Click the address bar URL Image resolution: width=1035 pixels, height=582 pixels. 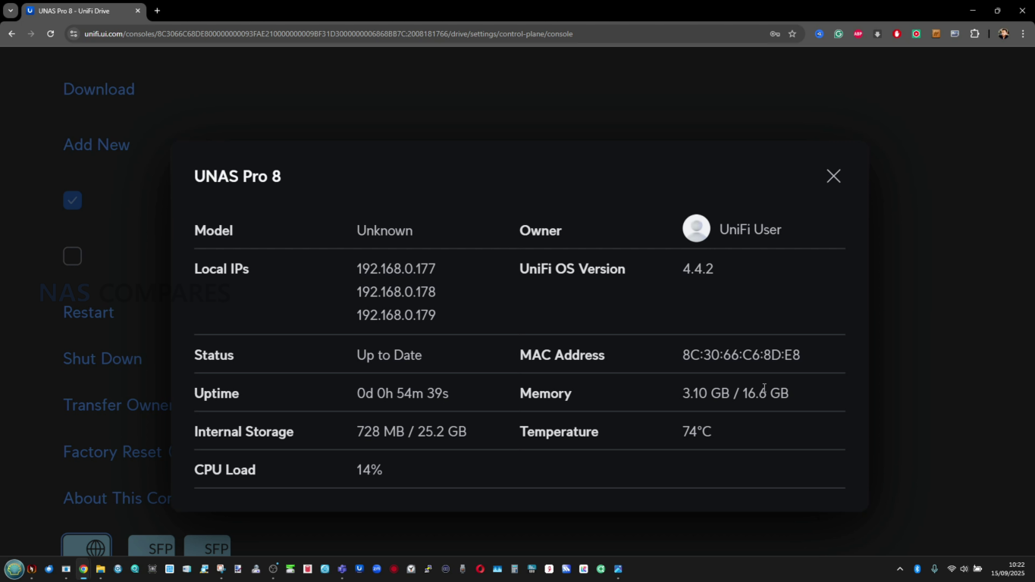point(328,33)
